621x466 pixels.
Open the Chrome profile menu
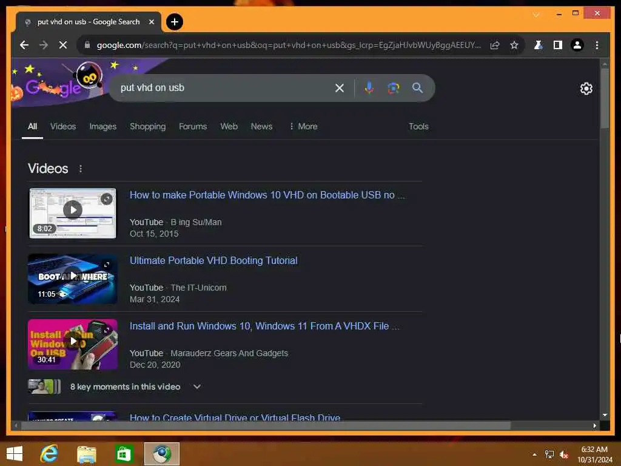[x=577, y=45]
